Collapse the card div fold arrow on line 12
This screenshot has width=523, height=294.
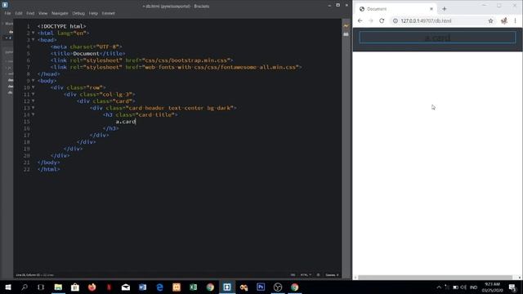pyautogui.click(x=33, y=101)
